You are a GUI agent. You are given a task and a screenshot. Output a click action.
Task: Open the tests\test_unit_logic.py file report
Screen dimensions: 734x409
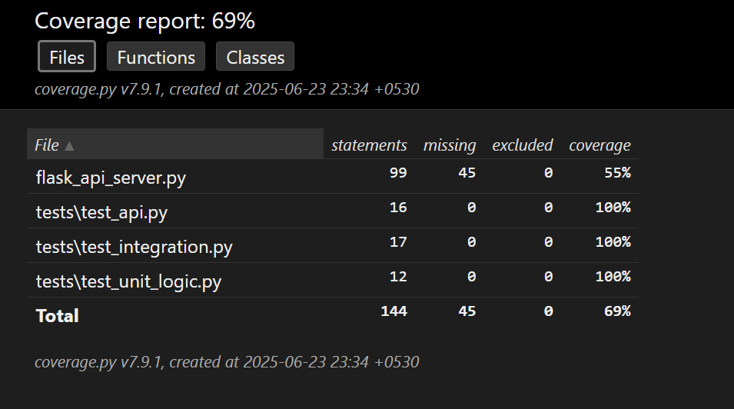(128, 282)
